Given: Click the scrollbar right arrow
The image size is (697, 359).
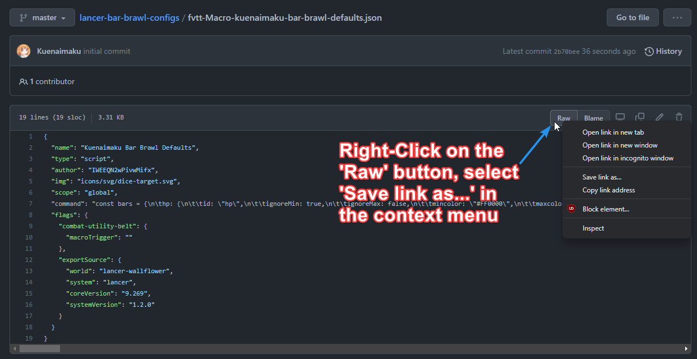Looking at the screenshot, I should point(686,348).
